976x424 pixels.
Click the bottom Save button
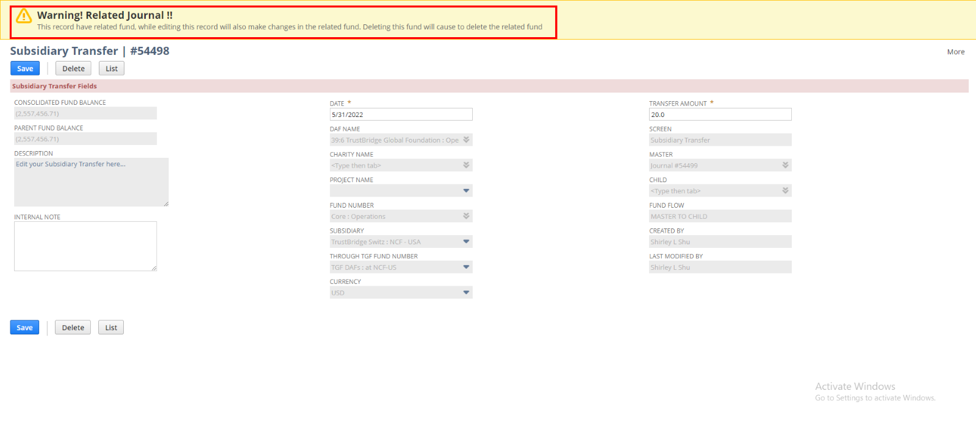[24, 327]
